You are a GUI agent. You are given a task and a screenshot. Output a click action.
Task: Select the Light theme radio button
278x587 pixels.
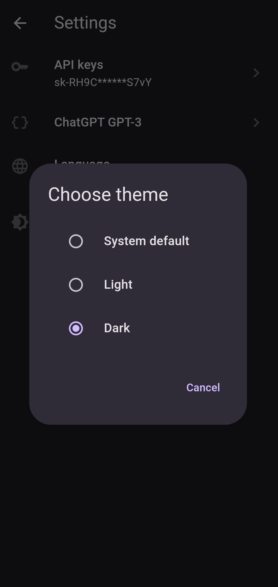tap(76, 285)
